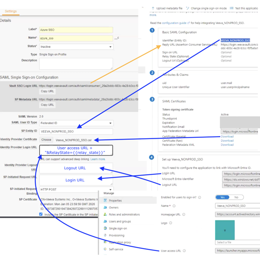Image resolution: width=260 pixels, height=256 pixels.
Task: Click Change single sign-on mode icon
Action: (187, 8)
